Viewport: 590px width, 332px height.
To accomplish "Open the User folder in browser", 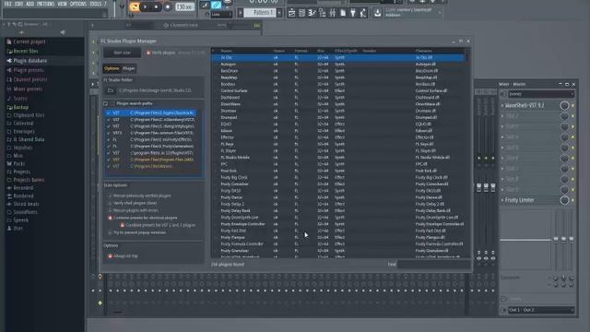I will coord(18,228).
